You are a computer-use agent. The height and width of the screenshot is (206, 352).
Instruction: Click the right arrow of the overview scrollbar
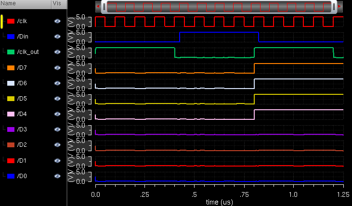coord(339,7)
